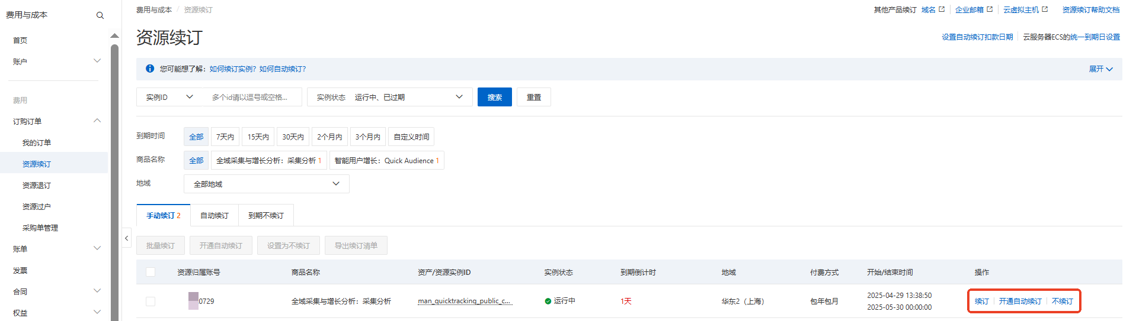Open the 全部地域 region dropdown
Image resolution: width=1136 pixels, height=321 pixels.
point(267,184)
